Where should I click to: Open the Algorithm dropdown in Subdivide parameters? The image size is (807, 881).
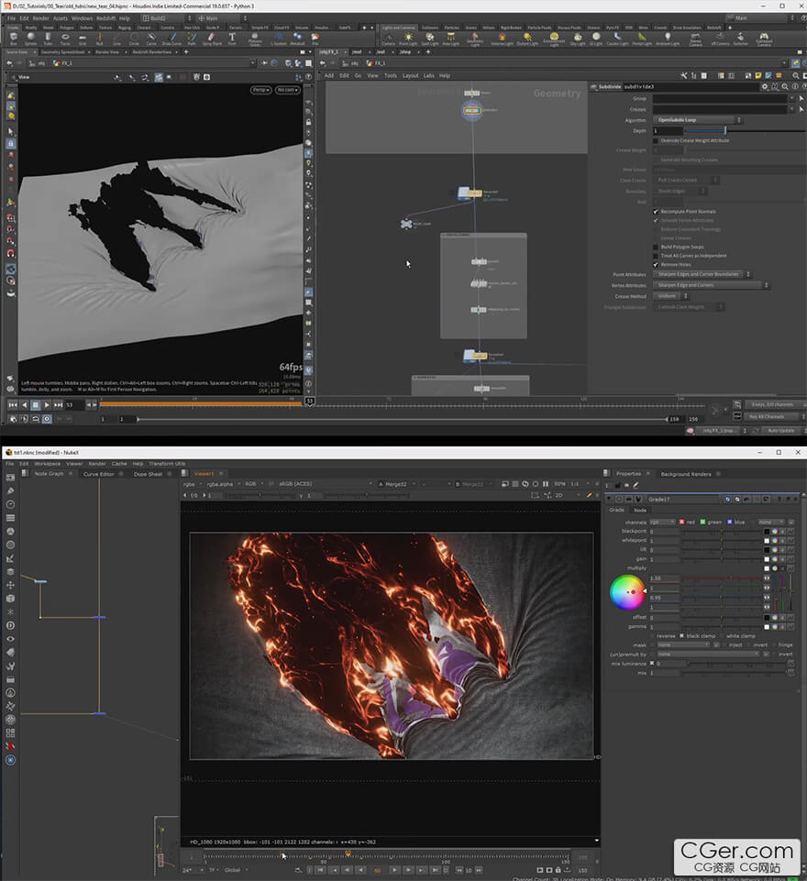tap(697, 120)
